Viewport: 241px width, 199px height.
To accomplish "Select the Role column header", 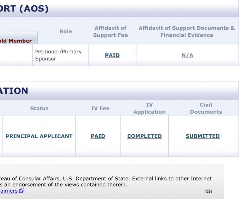I will point(66,31).
